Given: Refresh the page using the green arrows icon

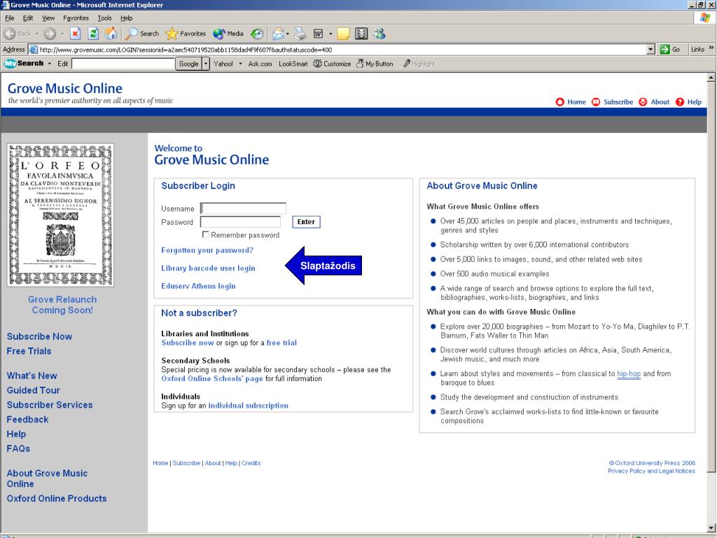Looking at the screenshot, I should click(93, 34).
